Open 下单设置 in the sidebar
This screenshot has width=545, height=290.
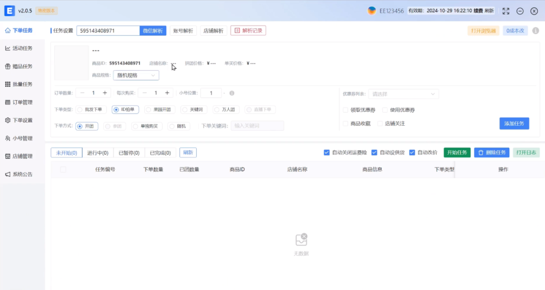pyautogui.click(x=19, y=120)
